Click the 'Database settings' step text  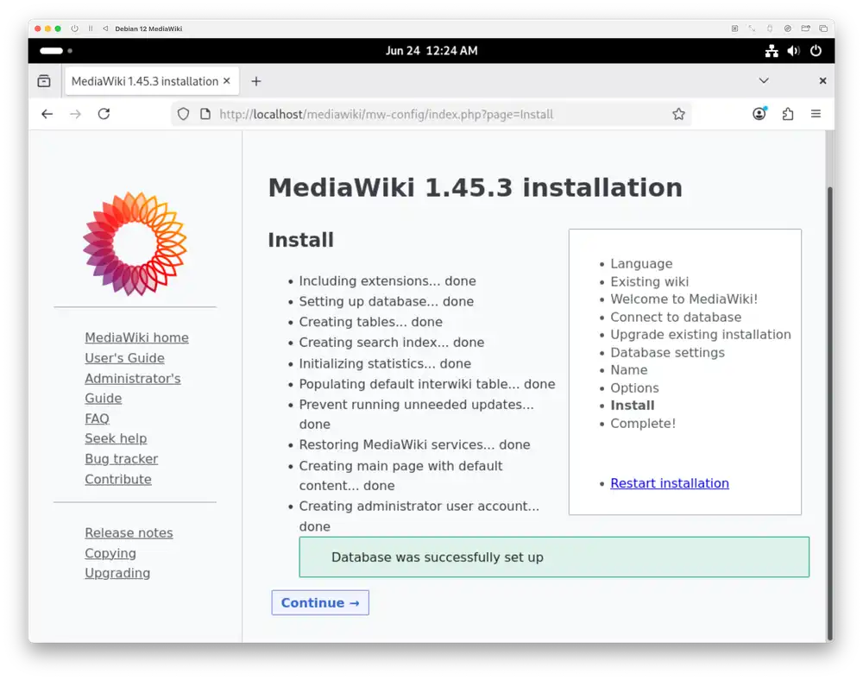(667, 353)
